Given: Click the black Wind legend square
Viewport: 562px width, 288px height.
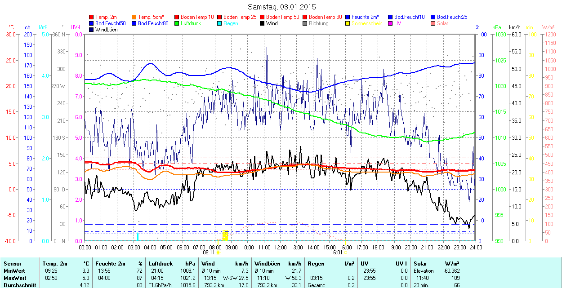Looking at the screenshot, I should coord(263,23).
